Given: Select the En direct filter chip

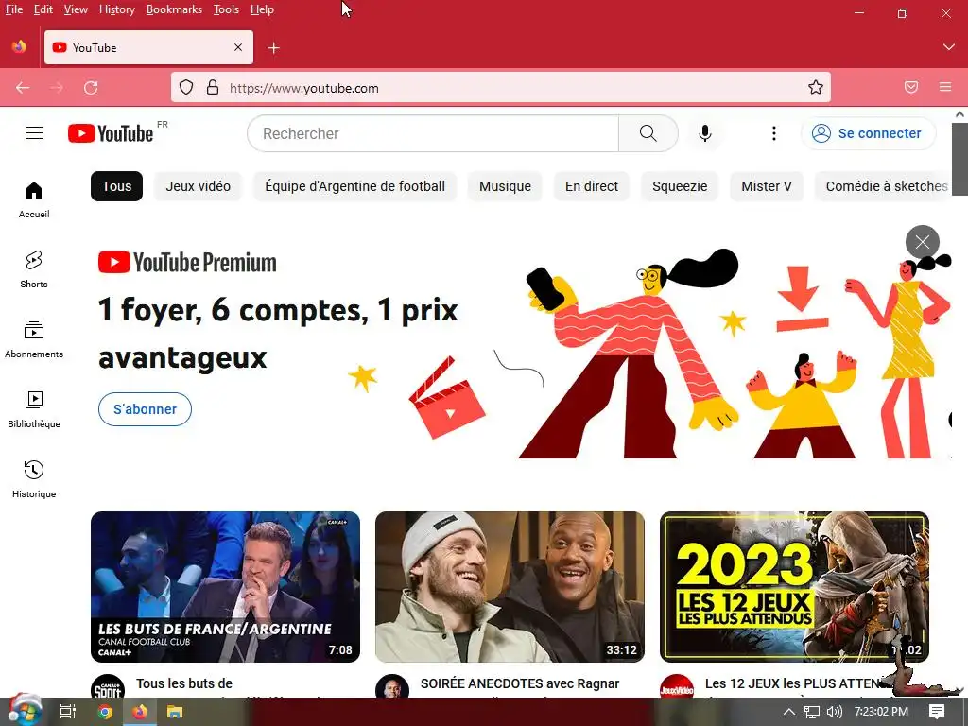Looking at the screenshot, I should 592,186.
